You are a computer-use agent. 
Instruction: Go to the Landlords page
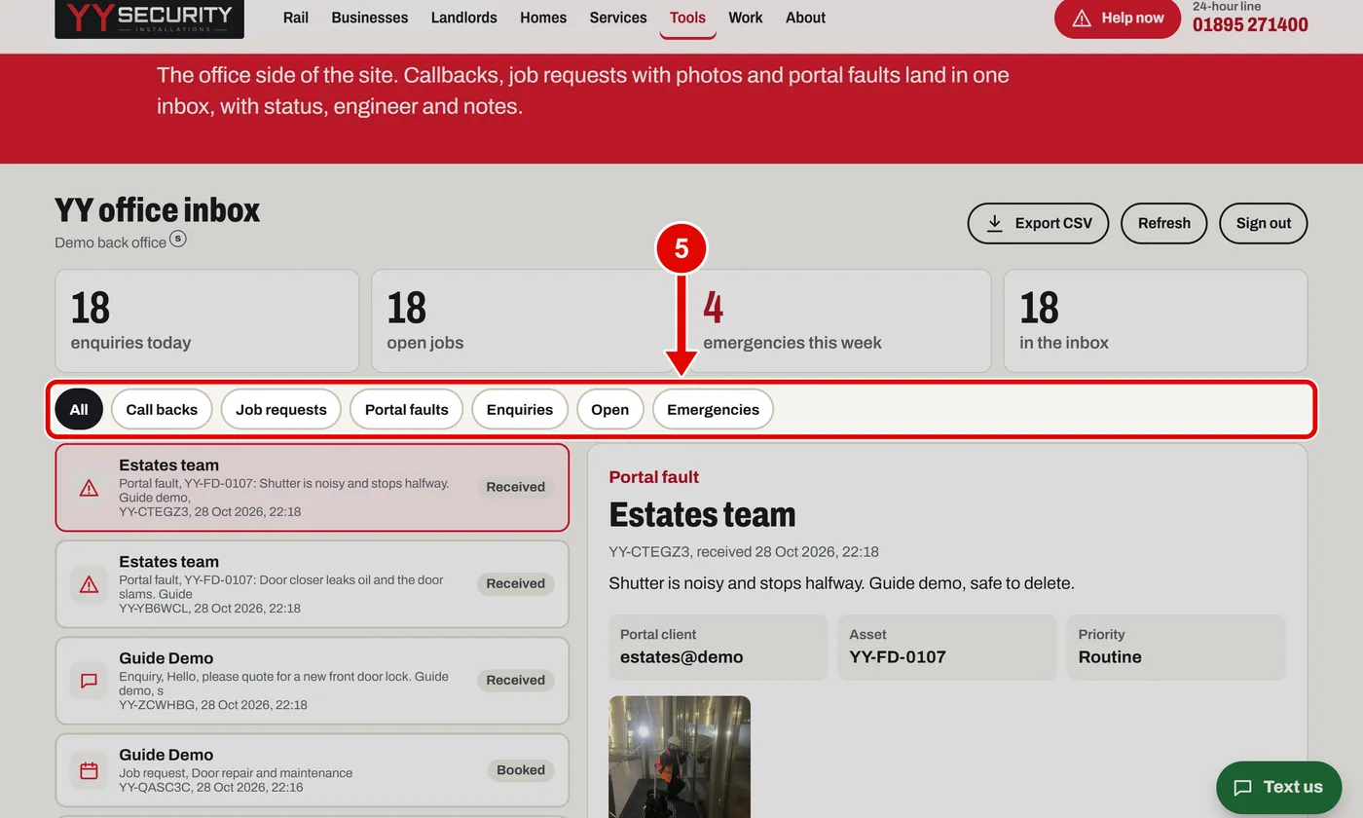[463, 18]
